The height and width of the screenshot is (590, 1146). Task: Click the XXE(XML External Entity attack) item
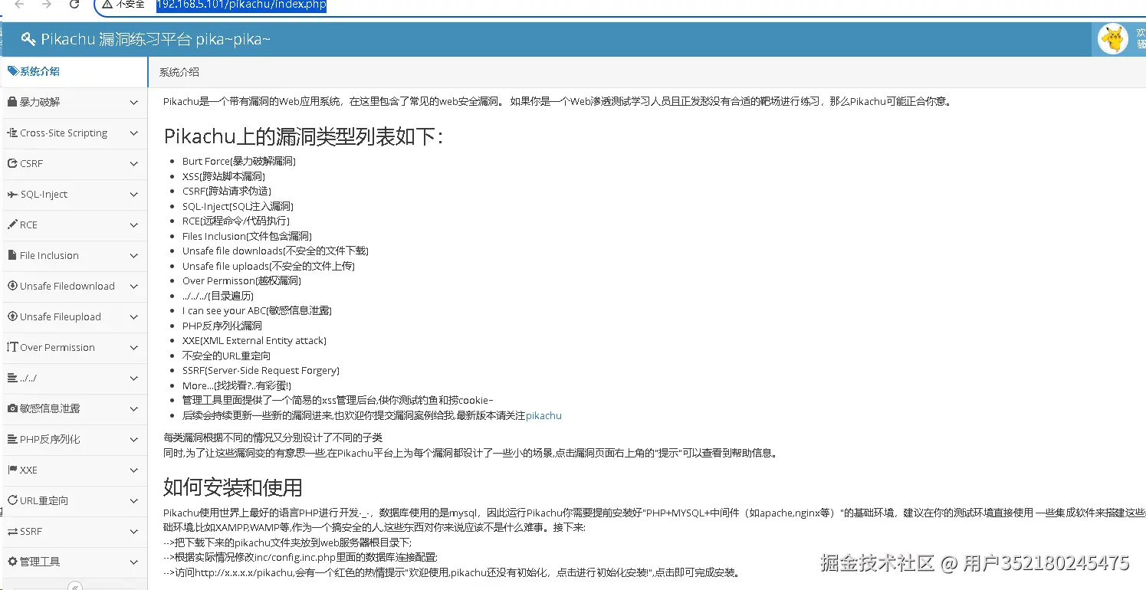[254, 340]
